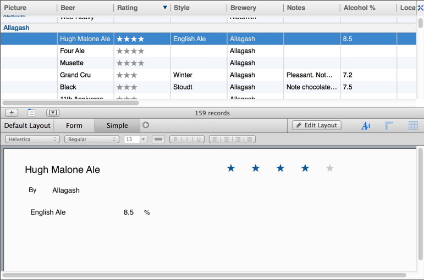The height and width of the screenshot is (280, 424).
Task: Open the font size dropdown arrow
Action: pos(144,139)
